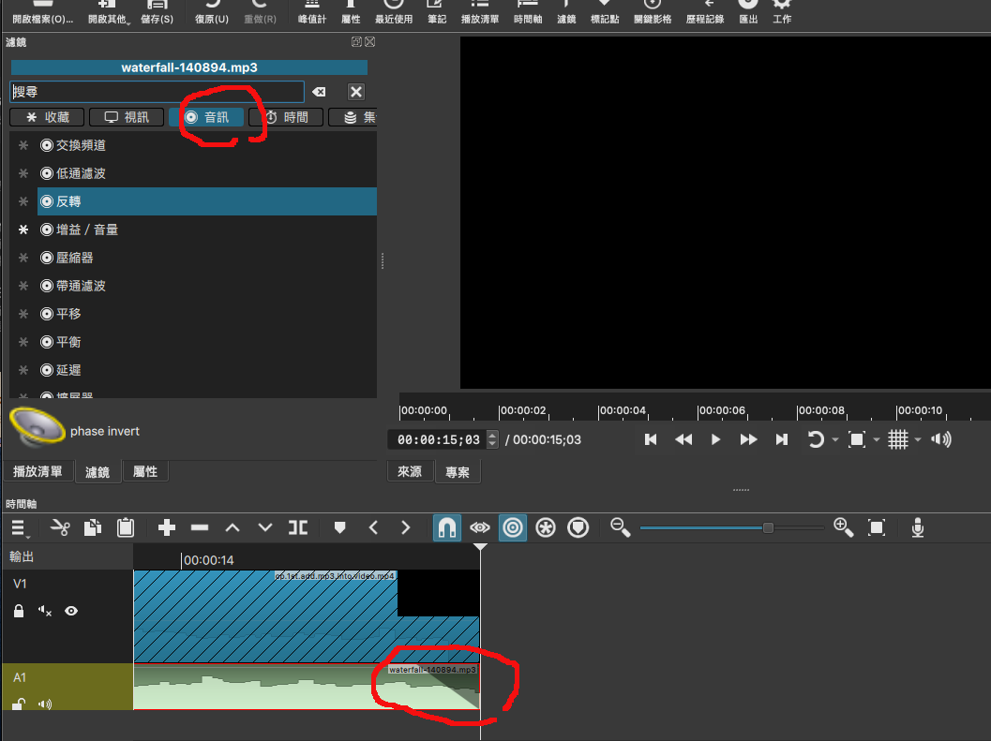Click the timeline append plus icon
The width and height of the screenshot is (991, 741).
(167, 528)
